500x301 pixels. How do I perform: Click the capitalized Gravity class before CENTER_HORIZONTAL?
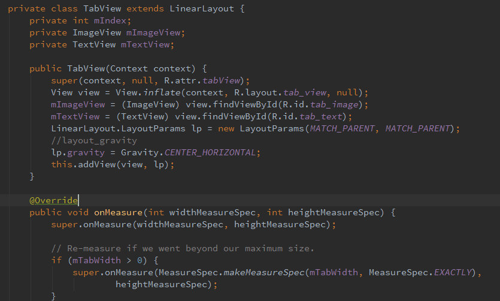click(140, 152)
